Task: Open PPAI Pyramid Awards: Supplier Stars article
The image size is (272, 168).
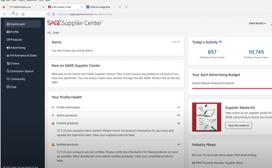Action: [x=219, y=163]
